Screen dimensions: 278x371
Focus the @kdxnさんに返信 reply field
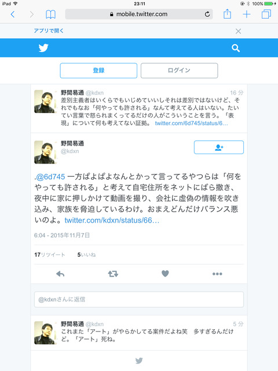[x=139, y=300]
